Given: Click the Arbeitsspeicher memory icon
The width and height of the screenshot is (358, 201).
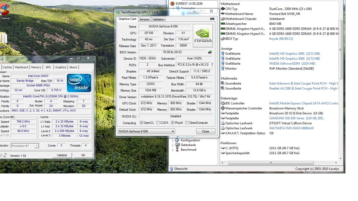Looking at the screenshot, I should click(223, 24).
